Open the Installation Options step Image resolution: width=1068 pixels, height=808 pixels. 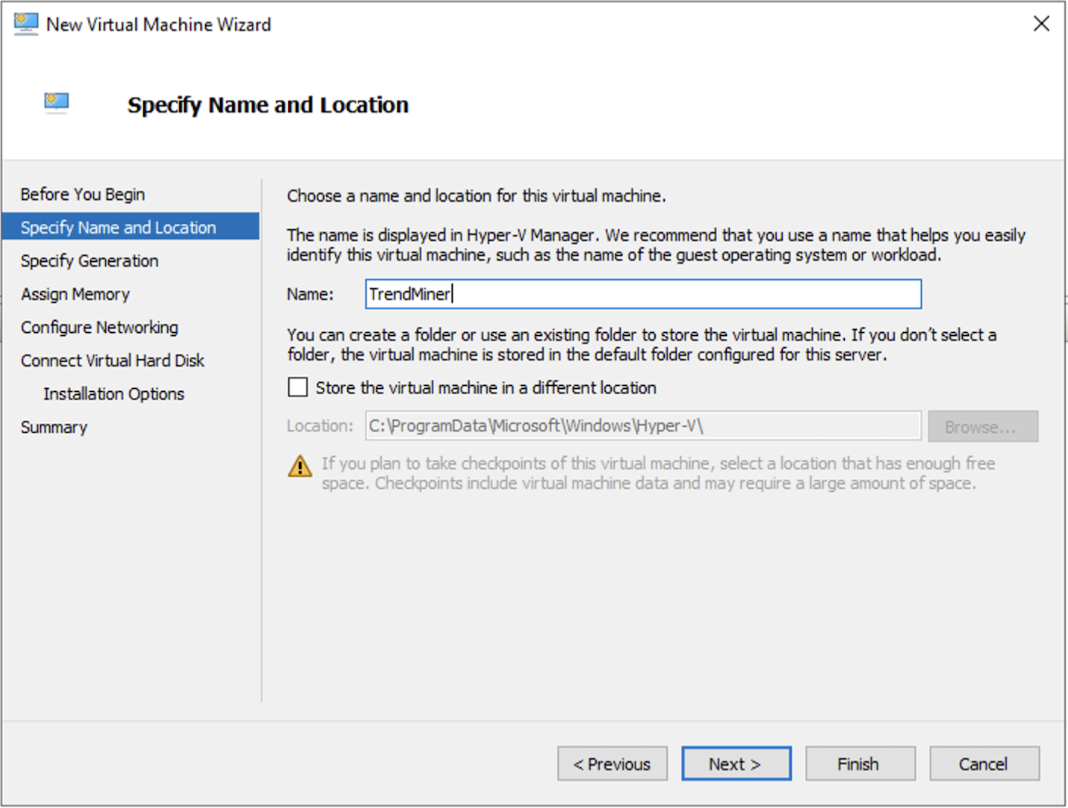[x=113, y=393]
